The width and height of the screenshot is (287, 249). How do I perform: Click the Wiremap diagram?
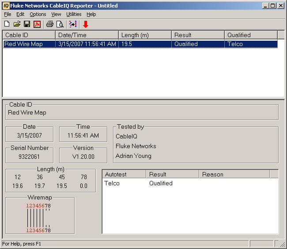(x=38, y=218)
